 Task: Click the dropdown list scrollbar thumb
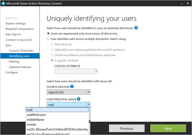(x=89, y=121)
